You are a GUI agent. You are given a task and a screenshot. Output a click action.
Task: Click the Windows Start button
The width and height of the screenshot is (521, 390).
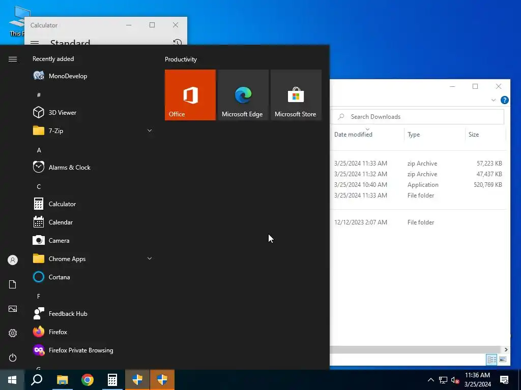[12, 380]
